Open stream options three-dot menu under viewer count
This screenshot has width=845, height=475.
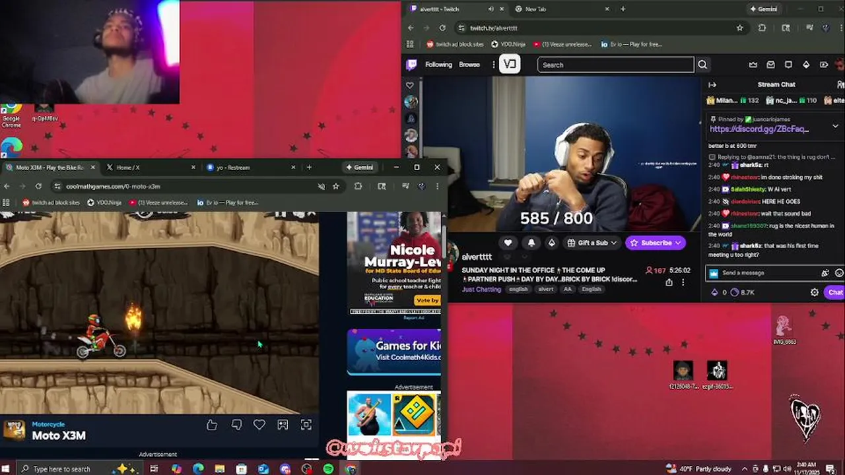click(683, 282)
